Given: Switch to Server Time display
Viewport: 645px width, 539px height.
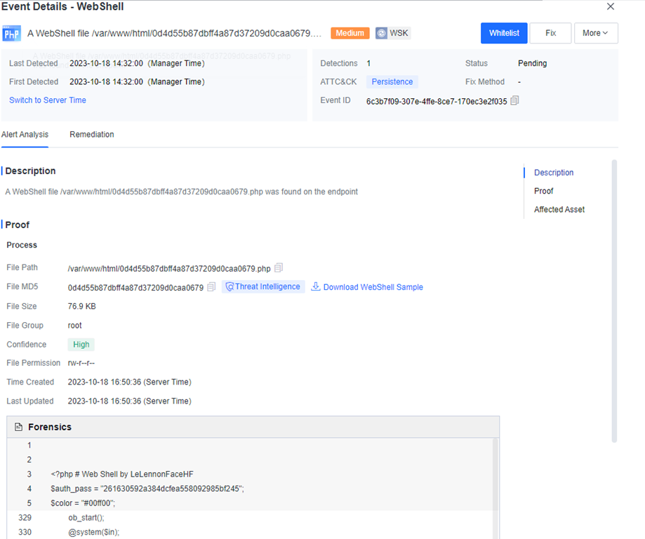Looking at the screenshot, I should [x=48, y=100].
